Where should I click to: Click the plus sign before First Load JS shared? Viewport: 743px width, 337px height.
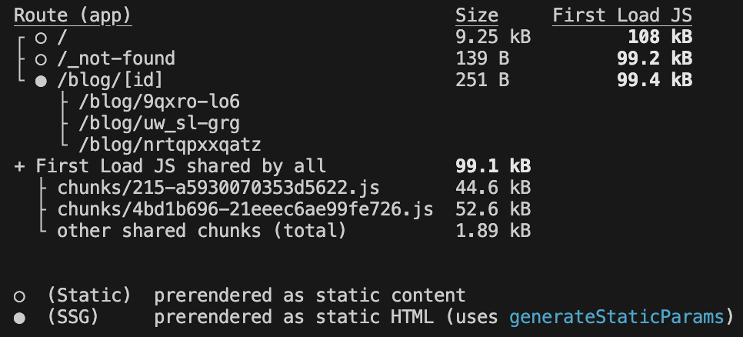(19, 166)
